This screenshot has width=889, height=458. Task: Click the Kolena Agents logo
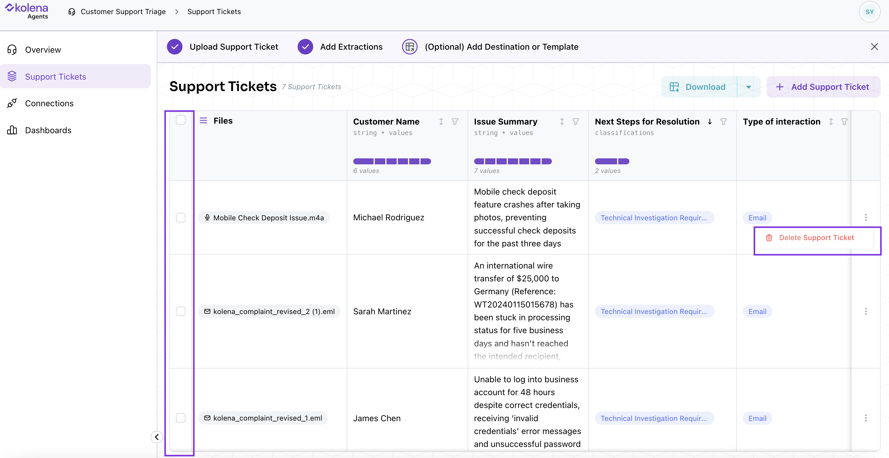(27, 11)
